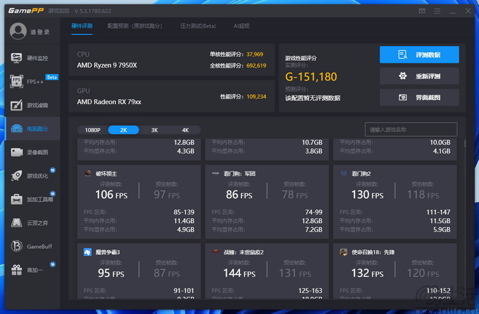Click the 使命召唤18:先锋 game icon
Viewport: 479px width, 314px height.
(x=344, y=252)
